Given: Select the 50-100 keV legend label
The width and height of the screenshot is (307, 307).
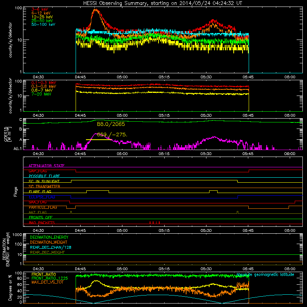Looking at the screenshot, I should (43, 25).
